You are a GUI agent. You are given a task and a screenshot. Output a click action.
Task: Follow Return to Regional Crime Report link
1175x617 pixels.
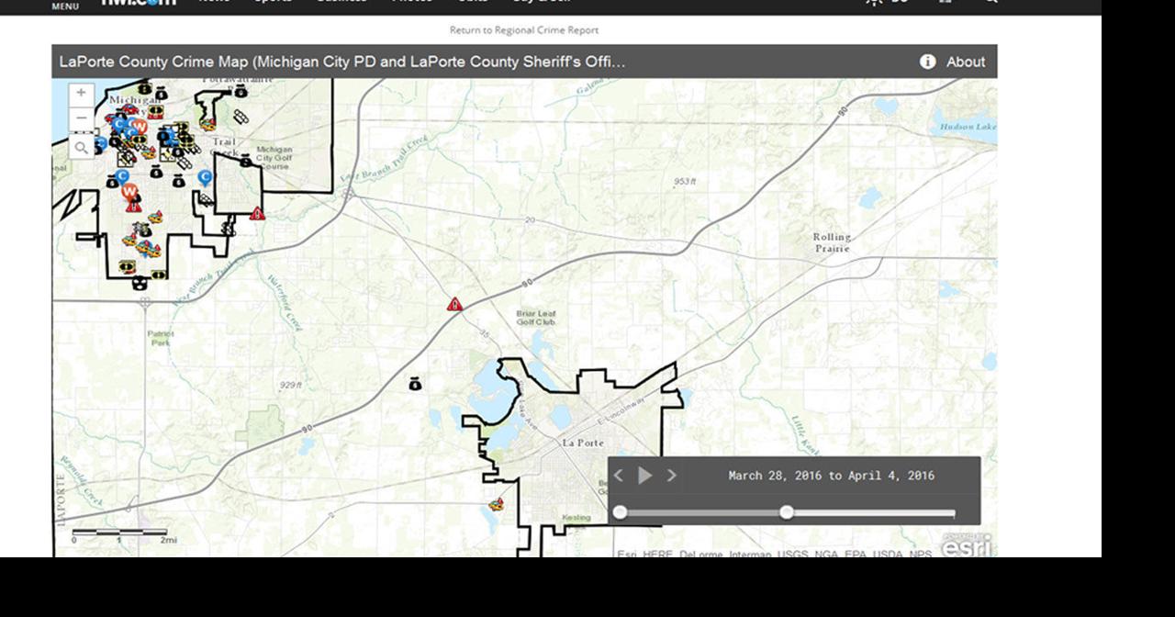coord(524,30)
